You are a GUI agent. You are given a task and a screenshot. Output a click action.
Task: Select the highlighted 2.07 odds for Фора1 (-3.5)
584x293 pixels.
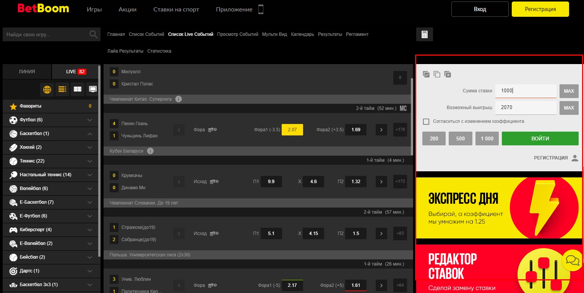point(292,130)
